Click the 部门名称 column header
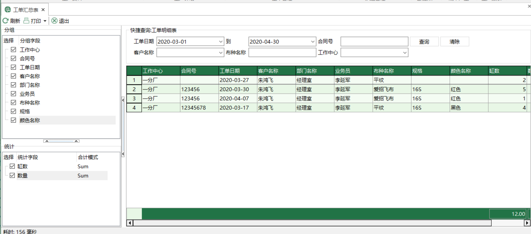The height and width of the screenshot is (234, 531). (315, 71)
